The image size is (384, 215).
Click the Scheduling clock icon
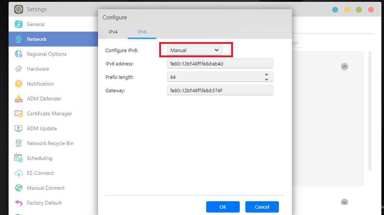18,158
